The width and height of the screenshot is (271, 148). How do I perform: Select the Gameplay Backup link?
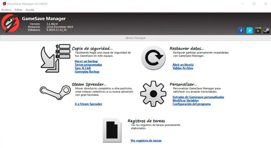click(87, 72)
